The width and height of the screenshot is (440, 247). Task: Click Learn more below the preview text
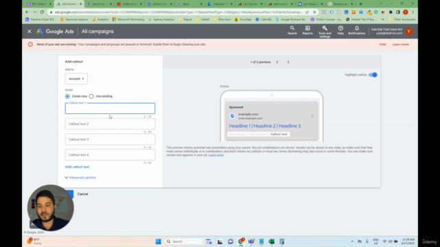coord(216,155)
